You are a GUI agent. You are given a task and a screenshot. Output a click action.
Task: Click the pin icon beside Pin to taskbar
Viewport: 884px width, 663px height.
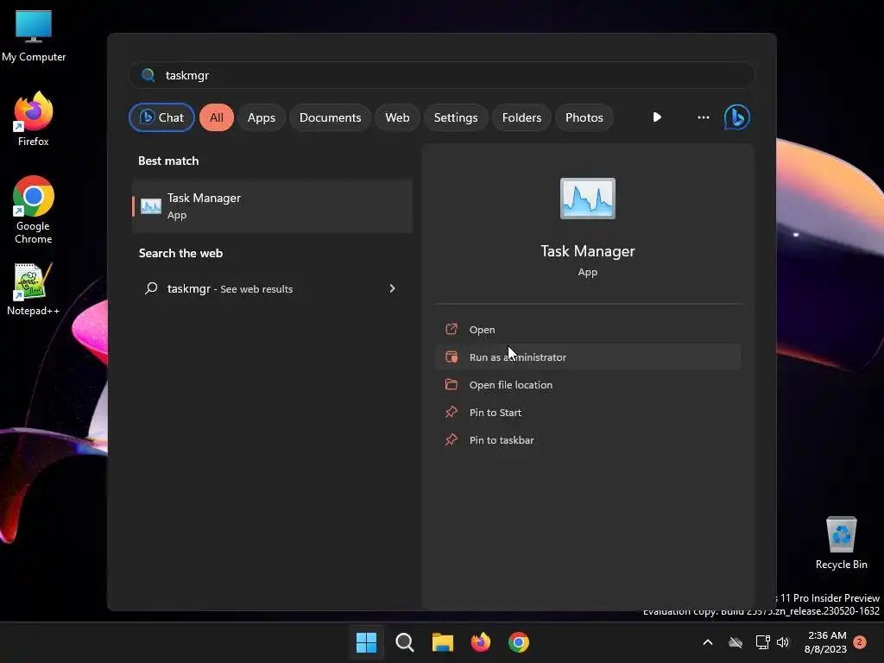pos(451,439)
